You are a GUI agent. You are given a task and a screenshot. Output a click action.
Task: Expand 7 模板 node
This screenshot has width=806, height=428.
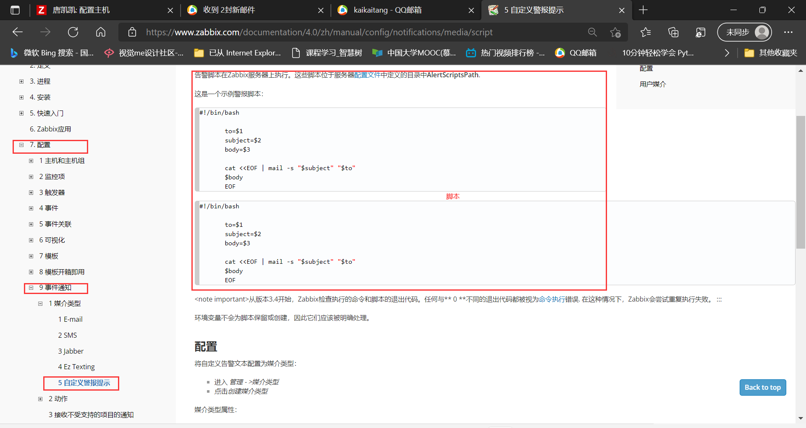pyautogui.click(x=31, y=256)
